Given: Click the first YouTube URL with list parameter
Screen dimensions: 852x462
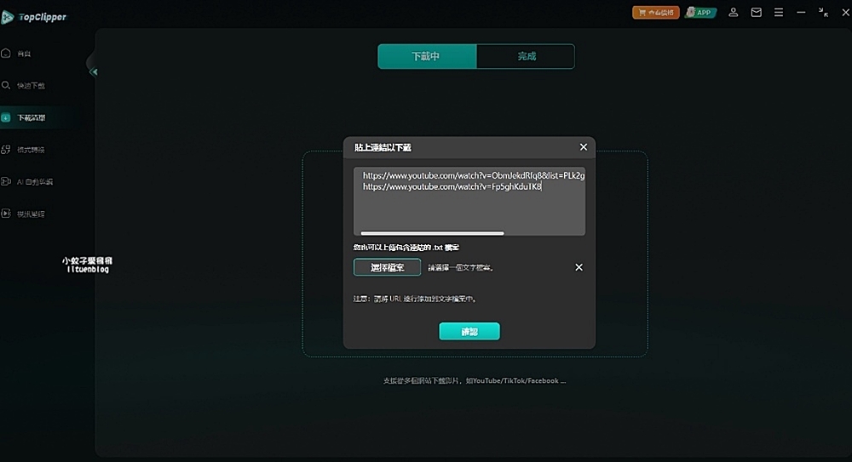Looking at the screenshot, I should 474,175.
